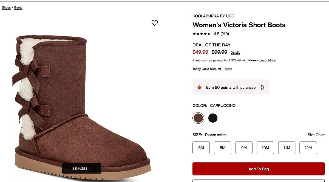The image size is (329, 182).
Task: Select the Cappuccino brown color swatch
Action: (x=198, y=118)
